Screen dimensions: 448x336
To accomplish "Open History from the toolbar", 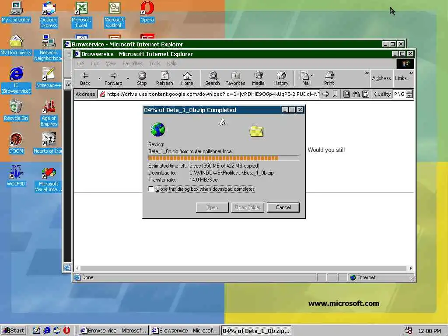I will 281,79.
